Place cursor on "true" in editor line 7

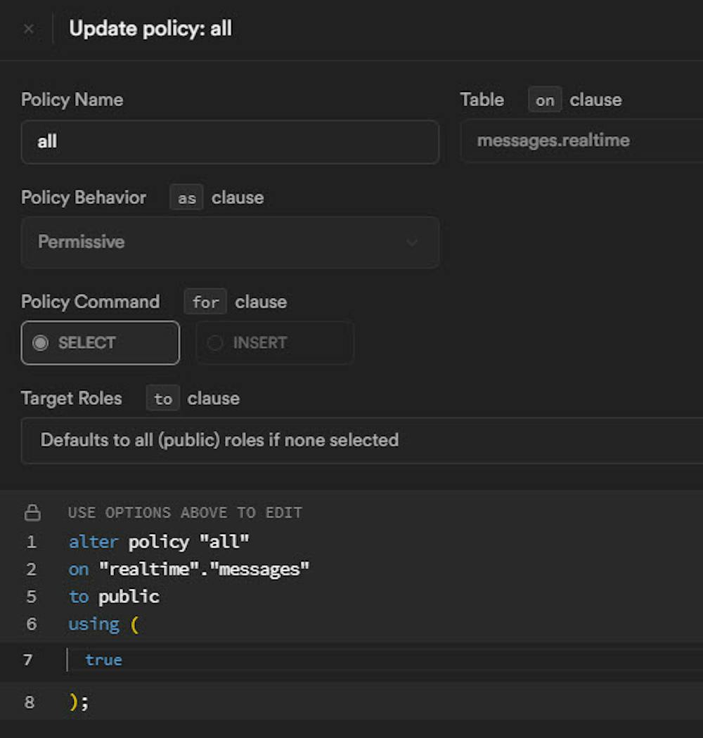103,660
